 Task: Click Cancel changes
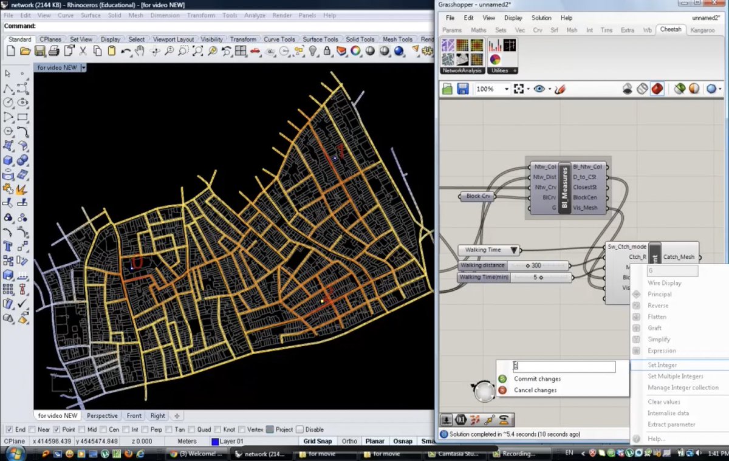click(x=535, y=390)
